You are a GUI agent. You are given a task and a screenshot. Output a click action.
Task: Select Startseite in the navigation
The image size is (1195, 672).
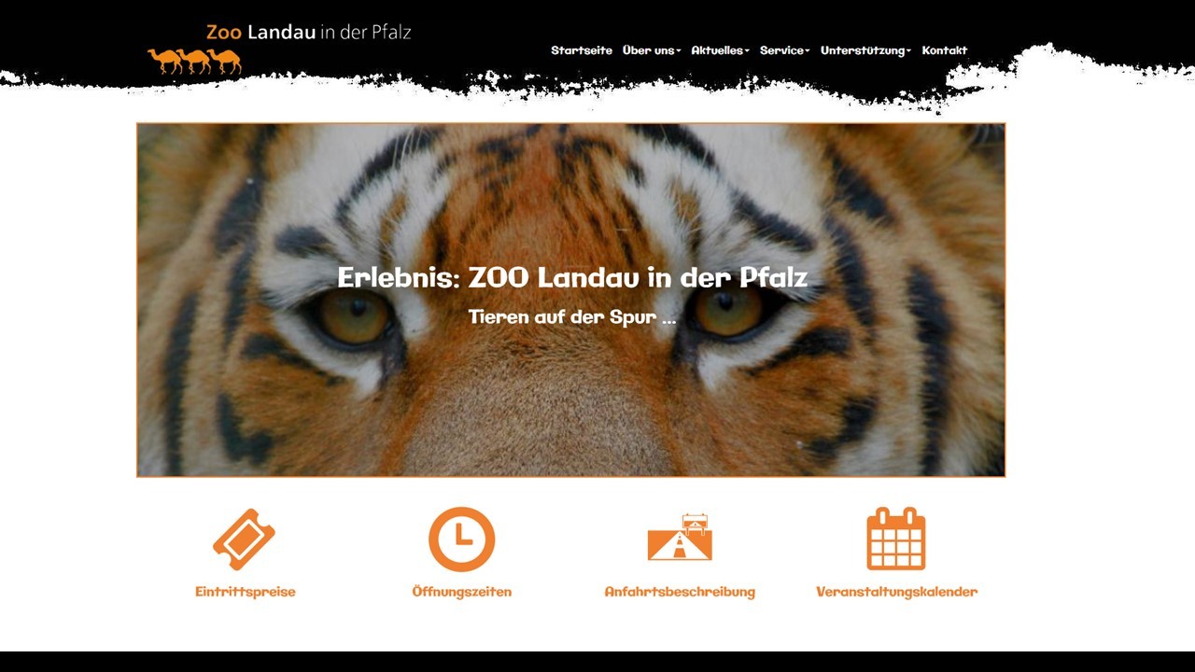[x=582, y=50]
